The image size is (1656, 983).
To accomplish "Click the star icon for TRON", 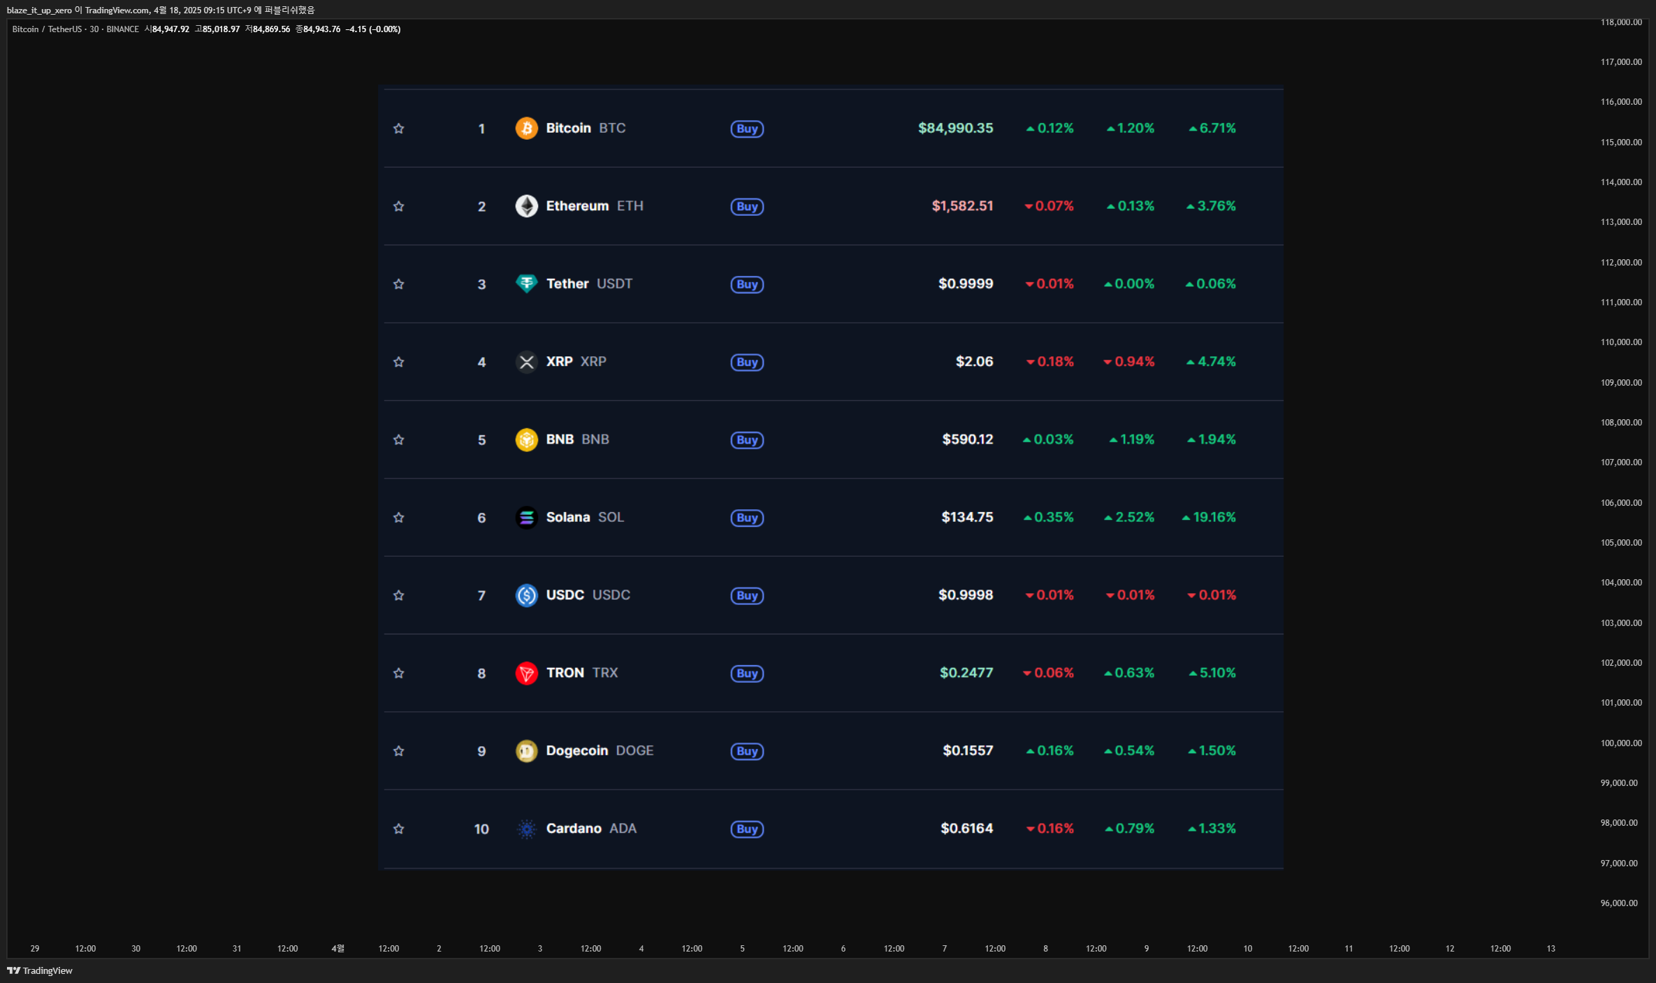I will click(398, 673).
